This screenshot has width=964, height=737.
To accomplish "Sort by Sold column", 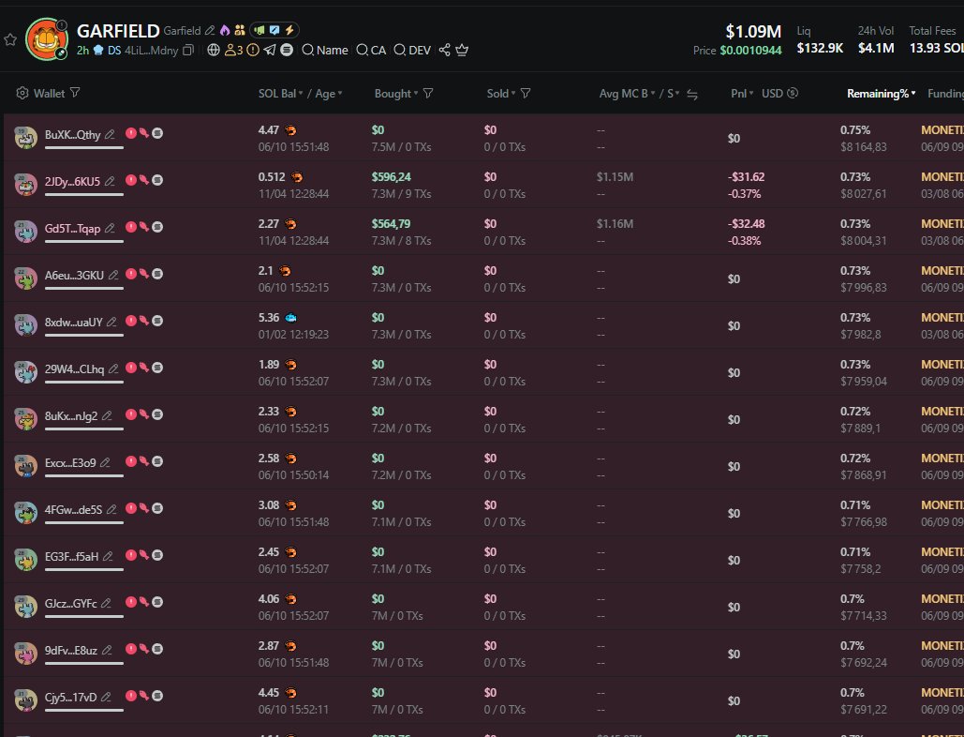I will coord(501,94).
